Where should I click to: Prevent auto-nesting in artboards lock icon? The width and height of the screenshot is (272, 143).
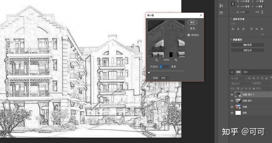click(250, 88)
